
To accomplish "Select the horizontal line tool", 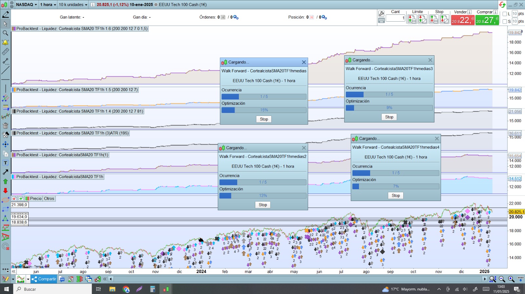I will pyautogui.click(x=6, y=80).
